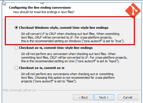Open the msysgit.github.io link

[19, 90]
